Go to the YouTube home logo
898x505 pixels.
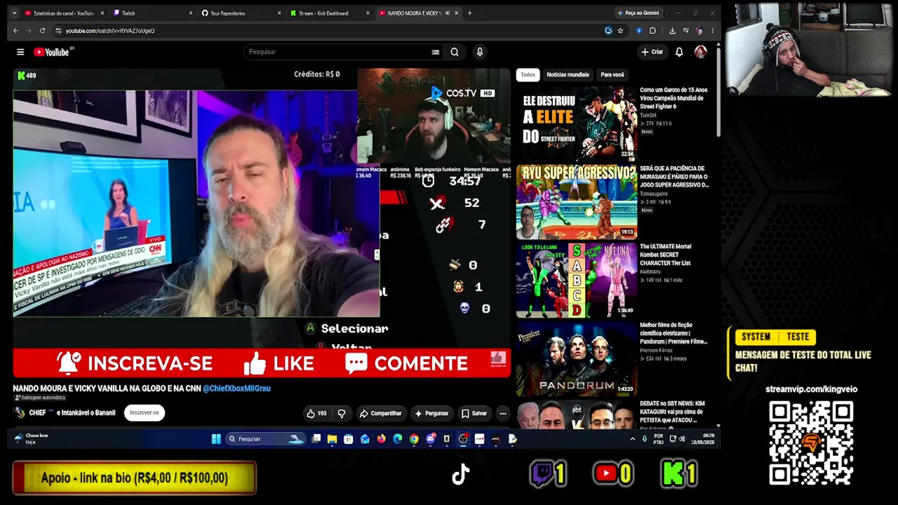coord(51,52)
